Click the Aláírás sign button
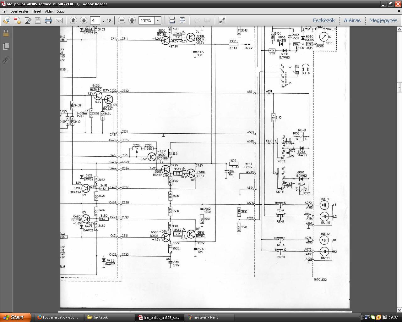 (x=352, y=20)
